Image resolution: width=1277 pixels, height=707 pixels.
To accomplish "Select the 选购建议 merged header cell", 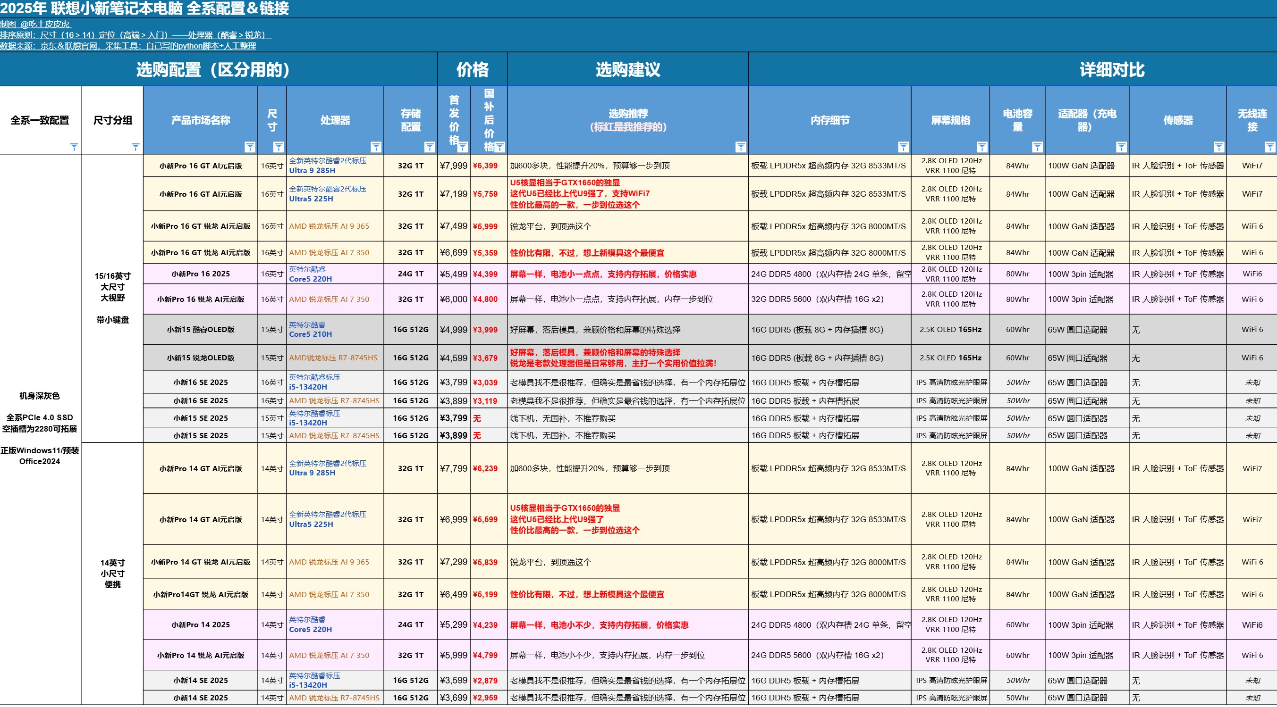I will (628, 69).
